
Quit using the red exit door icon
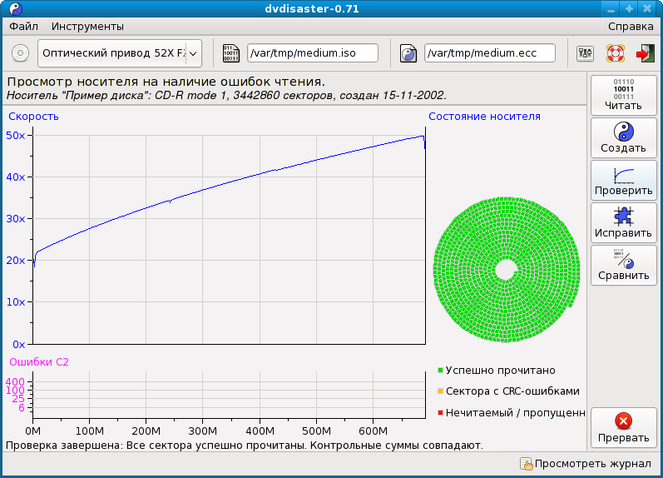pyautogui.click(x=646, y=53)
